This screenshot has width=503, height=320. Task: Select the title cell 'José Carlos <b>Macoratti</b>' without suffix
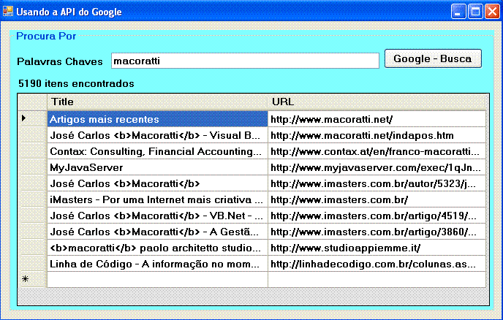coord(157,183)
